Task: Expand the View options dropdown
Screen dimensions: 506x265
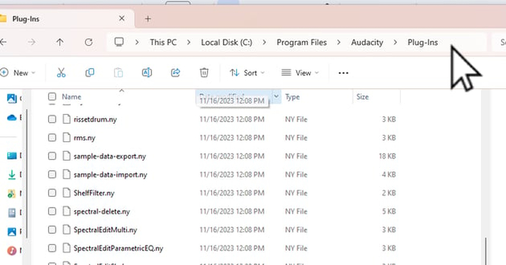Action: tap(300, 73)
